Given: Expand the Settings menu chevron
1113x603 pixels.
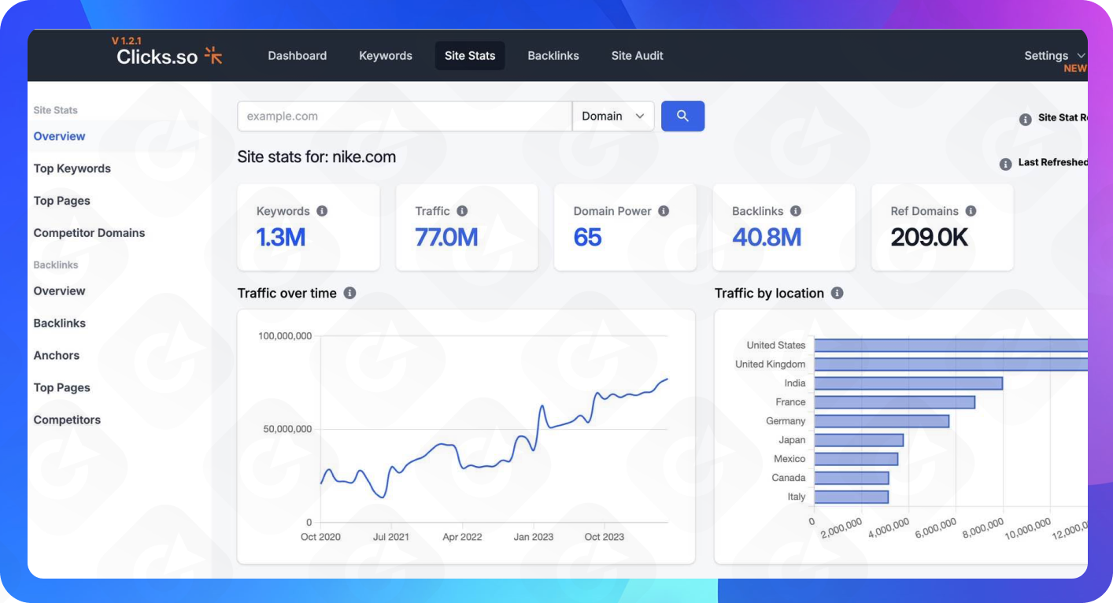Looking at the screenshot, I should pyautogui.click(x=1081, y=55).
